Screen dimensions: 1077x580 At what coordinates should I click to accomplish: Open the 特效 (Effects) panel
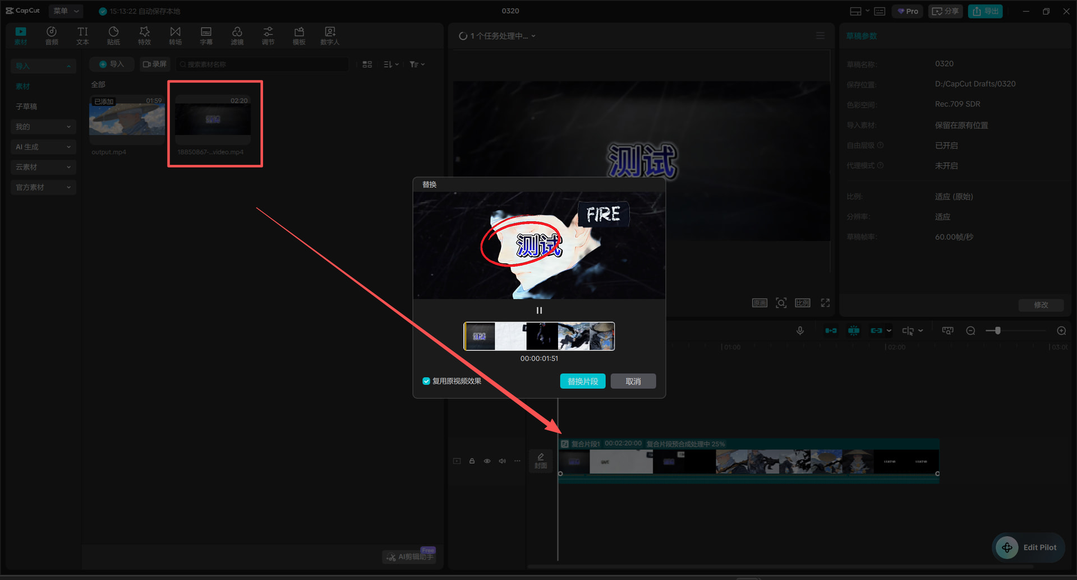144,35
